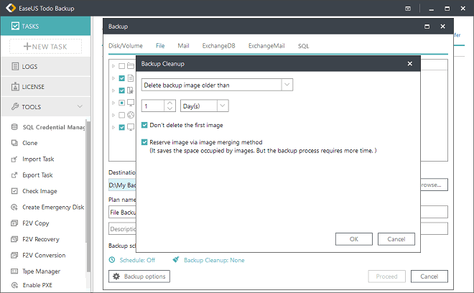Switch to the File tab
474x293 pixels.
click(x=160, y=46)
